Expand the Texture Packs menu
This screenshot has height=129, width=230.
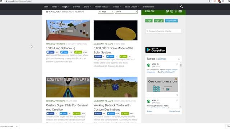point(102,7)
